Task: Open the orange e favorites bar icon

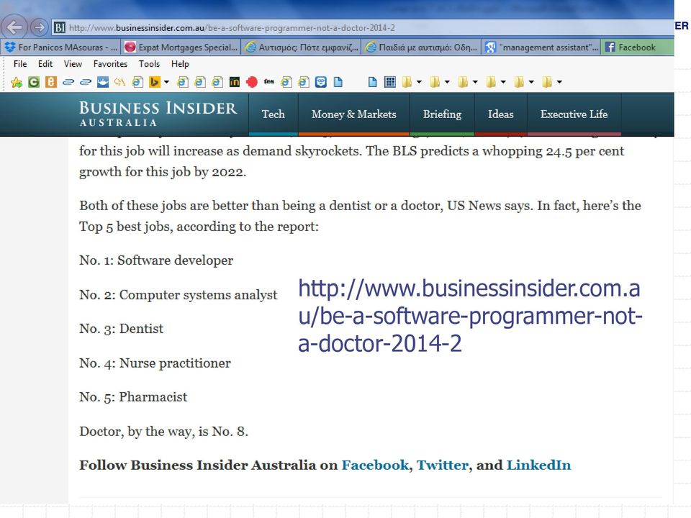Action: coord(50,82)
